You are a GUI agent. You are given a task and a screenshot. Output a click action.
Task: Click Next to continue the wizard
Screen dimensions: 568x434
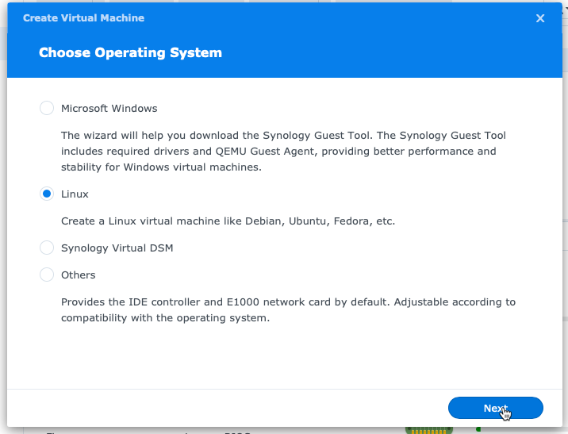click(495, 408)
